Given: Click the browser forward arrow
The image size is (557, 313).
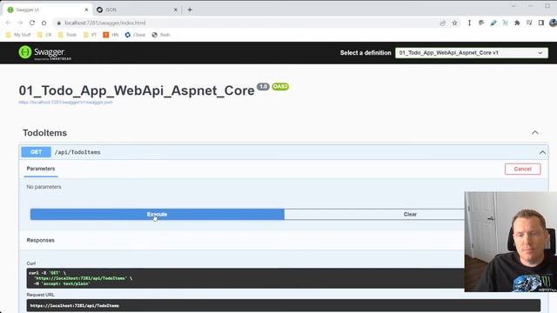Looking at the screenshot, I should 20,23.
